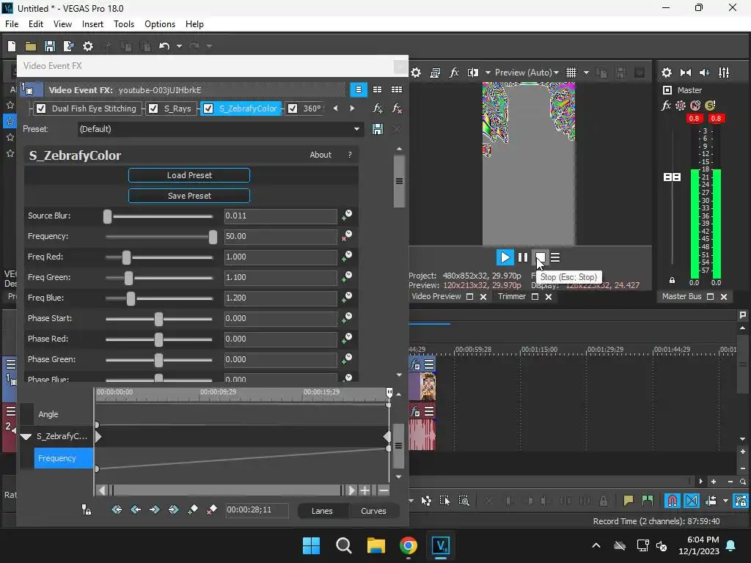The width and height of the screenshot is (751, 563).
Task: Open the overlays dropdown arrow next to grid
Action: coord(586,73)
